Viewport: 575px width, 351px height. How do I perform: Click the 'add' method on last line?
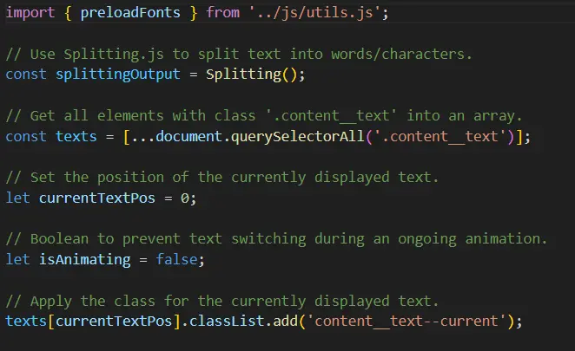click(285, 321)
